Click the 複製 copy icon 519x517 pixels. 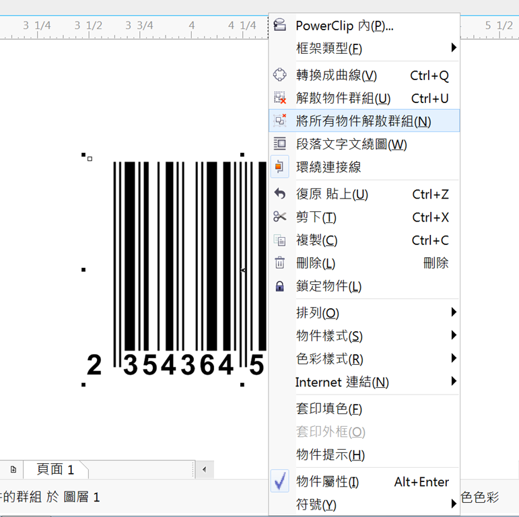coord(279,240)
